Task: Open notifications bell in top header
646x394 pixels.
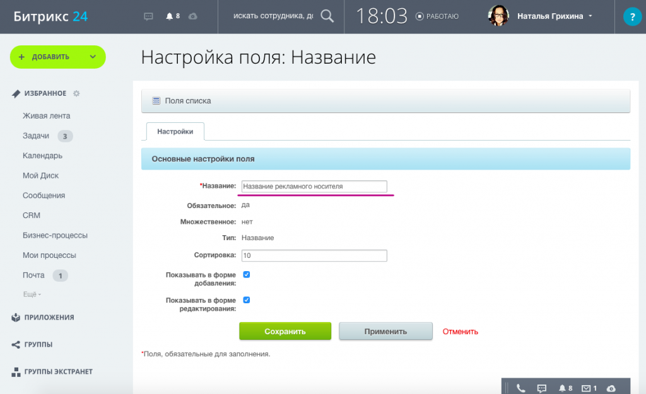Action: click(x=169, y=16)
